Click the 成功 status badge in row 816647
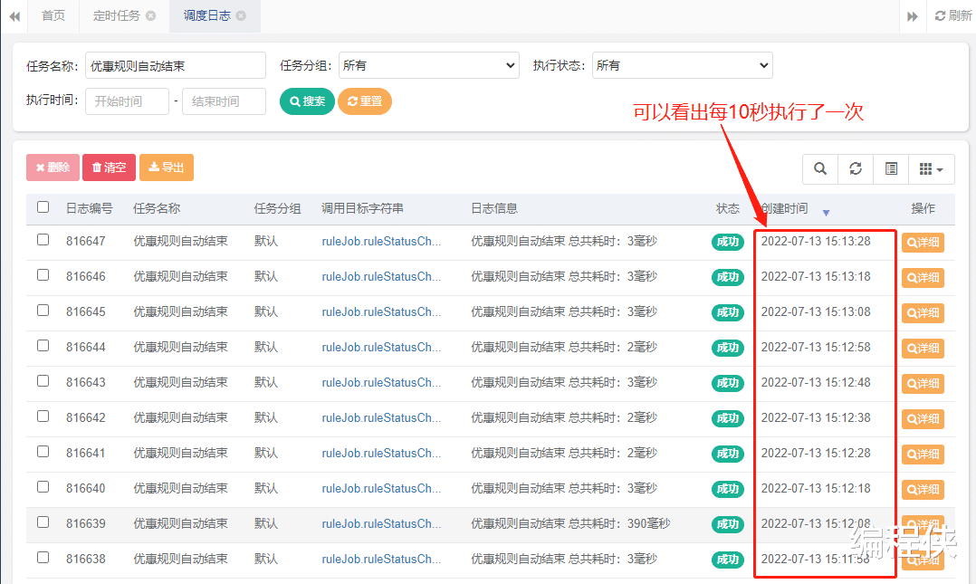976x584 pixels. coord(728,242)
